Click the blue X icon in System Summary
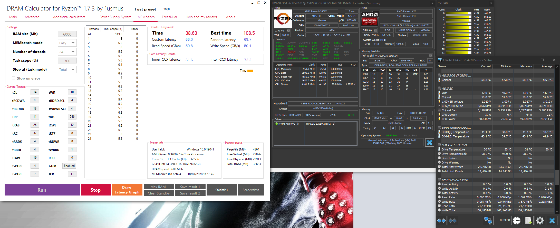This screenshot has width=560, height=228. (x=430, y=143)
